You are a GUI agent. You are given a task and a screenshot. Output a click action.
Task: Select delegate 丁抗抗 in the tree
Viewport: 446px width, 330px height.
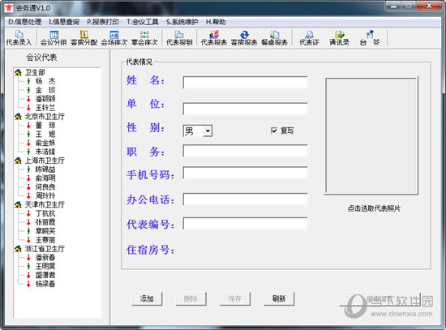click(45, 213)
